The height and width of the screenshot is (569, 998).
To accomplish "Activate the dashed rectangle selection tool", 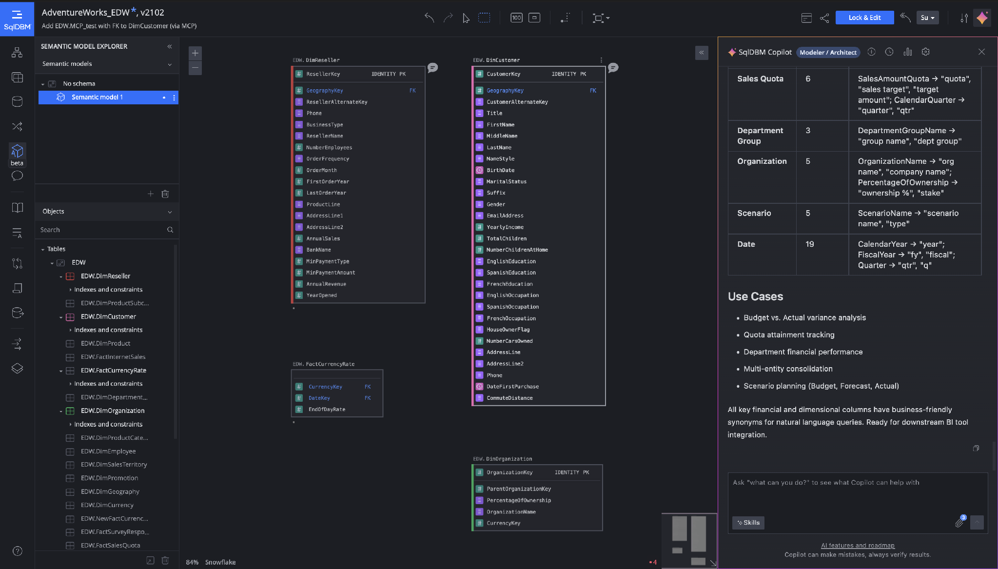I will 484,18.
